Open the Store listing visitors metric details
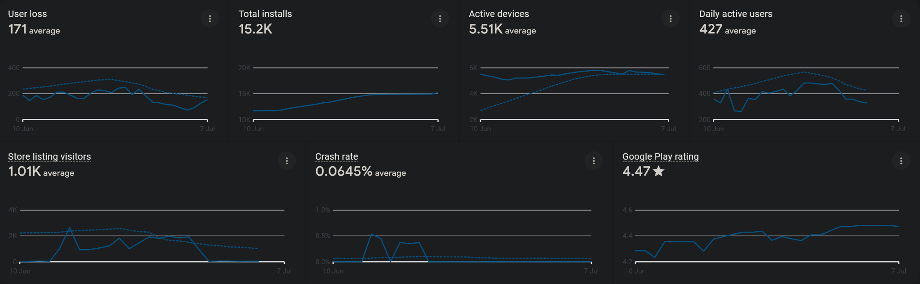Image resolution: width=920 pixels, height=284 pixels. coord(49,156)
